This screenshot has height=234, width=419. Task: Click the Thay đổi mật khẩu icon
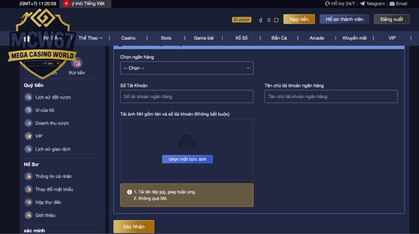28,189
